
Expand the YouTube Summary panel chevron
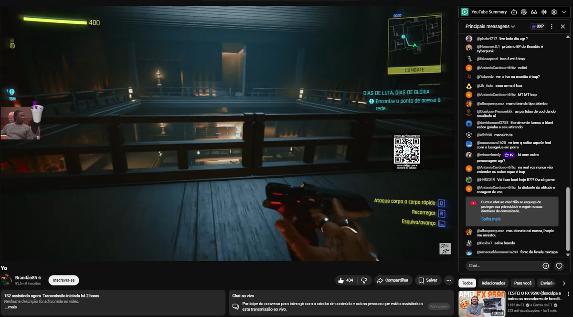564,12
